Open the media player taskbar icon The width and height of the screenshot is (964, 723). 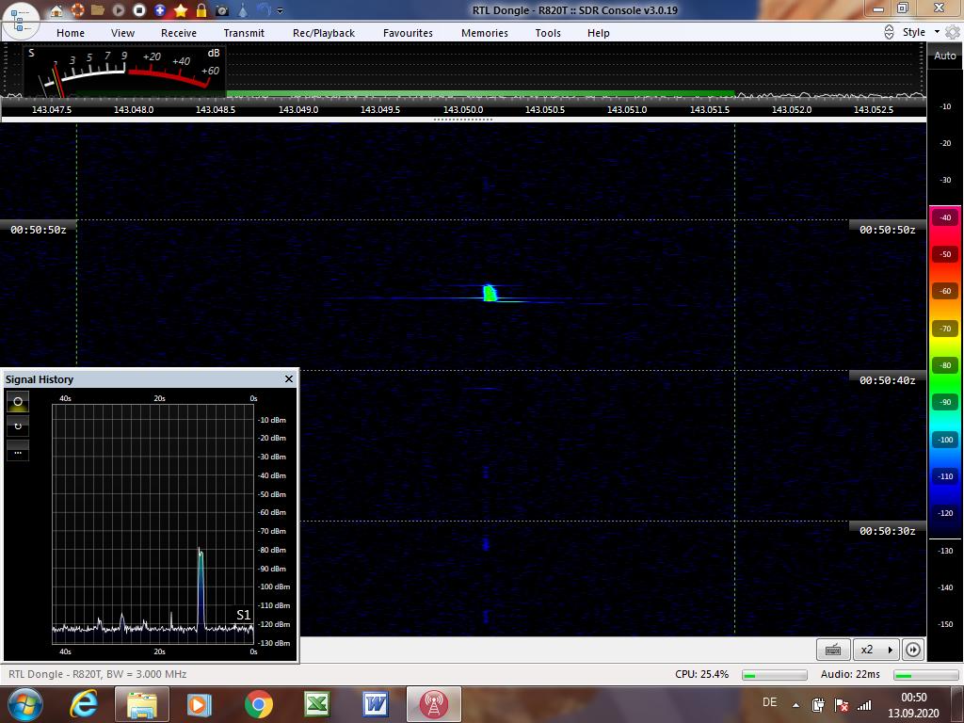[199, 704]
